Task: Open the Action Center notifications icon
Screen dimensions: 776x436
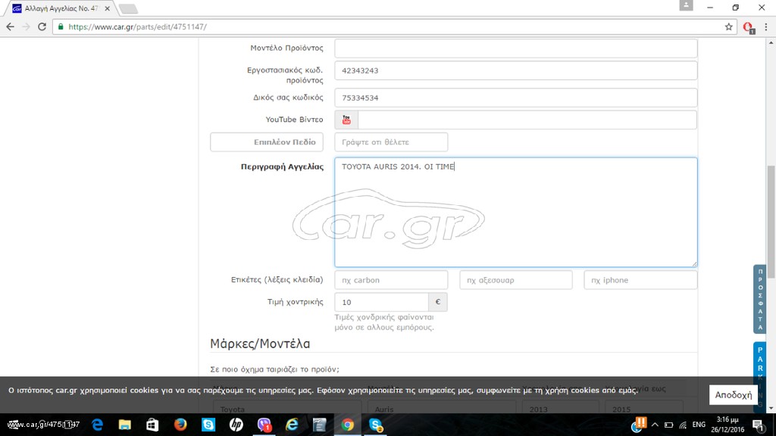Action: point(758,425)
